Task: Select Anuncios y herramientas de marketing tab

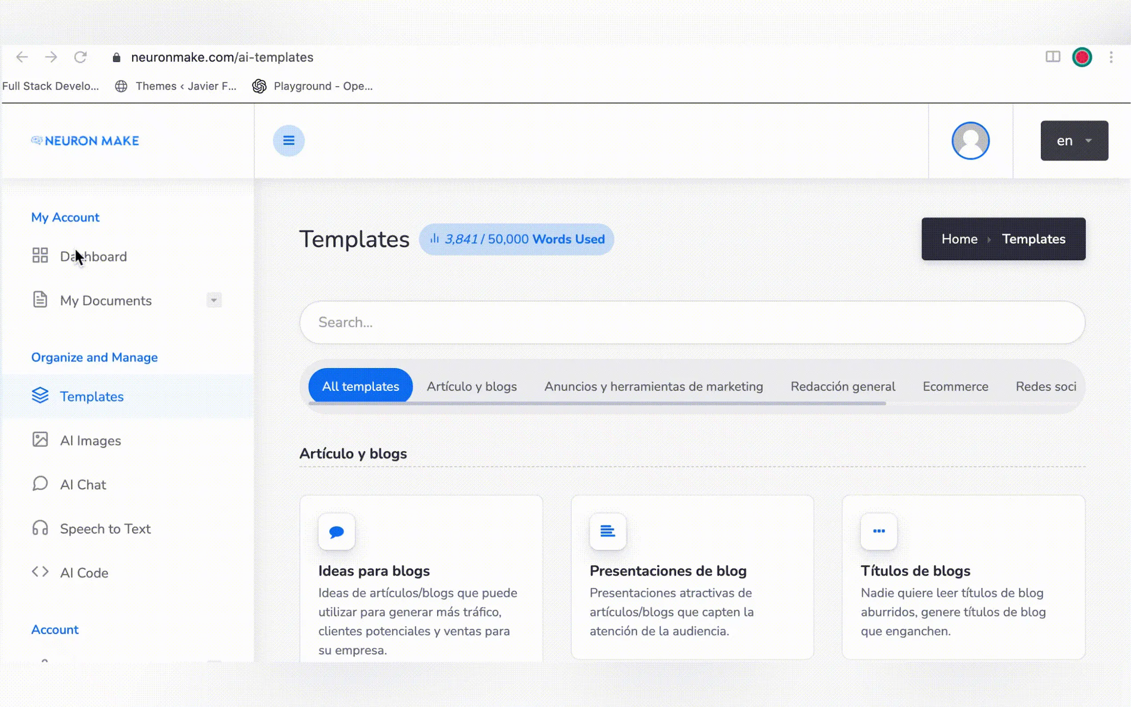Action: pyautogui.click(x=653, y=386)
